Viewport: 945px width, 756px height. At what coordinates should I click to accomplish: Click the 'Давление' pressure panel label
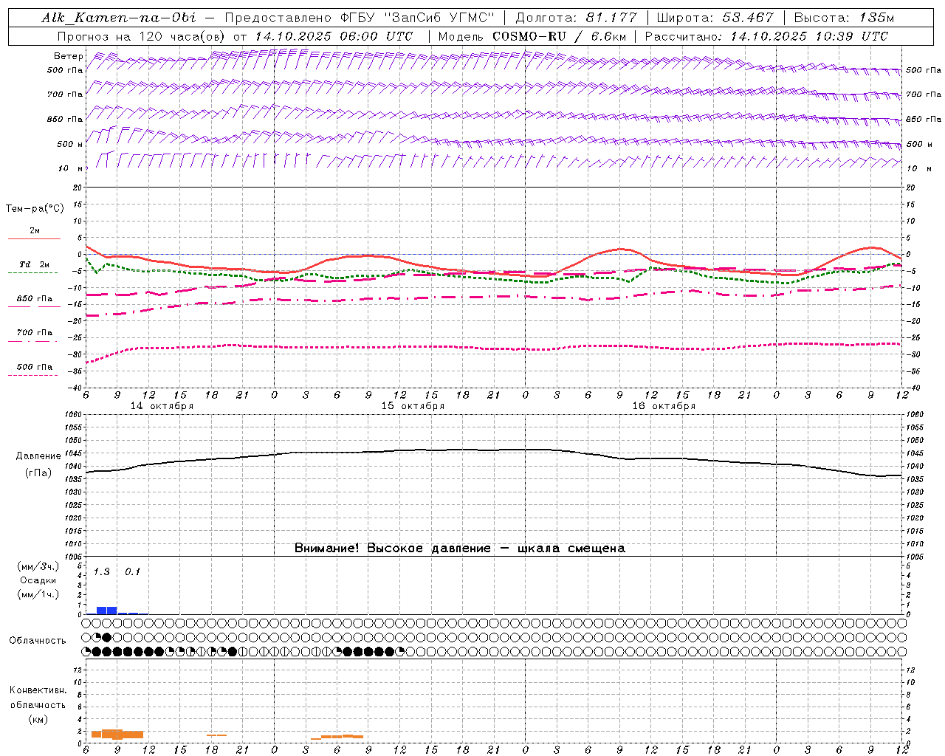[x=38, y=456]
